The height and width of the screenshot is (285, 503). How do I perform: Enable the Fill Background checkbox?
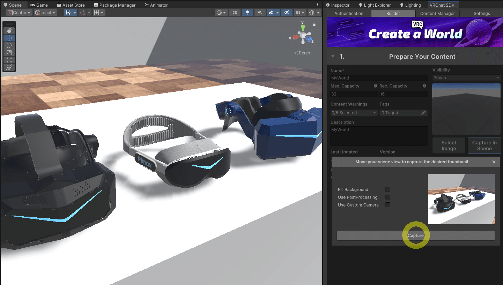(388, 189)
